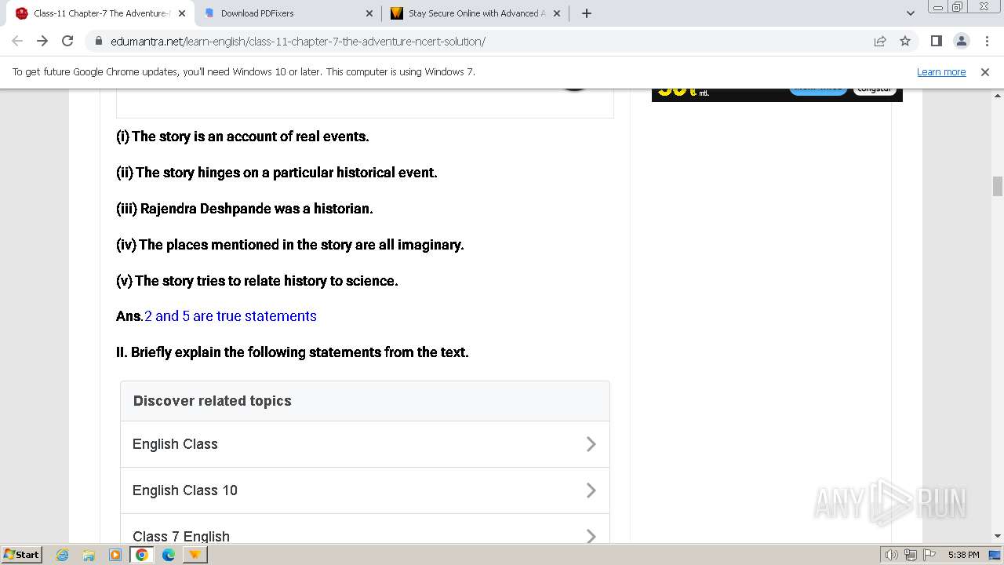Open Windows Media Player from taskbar

[115, 555]
